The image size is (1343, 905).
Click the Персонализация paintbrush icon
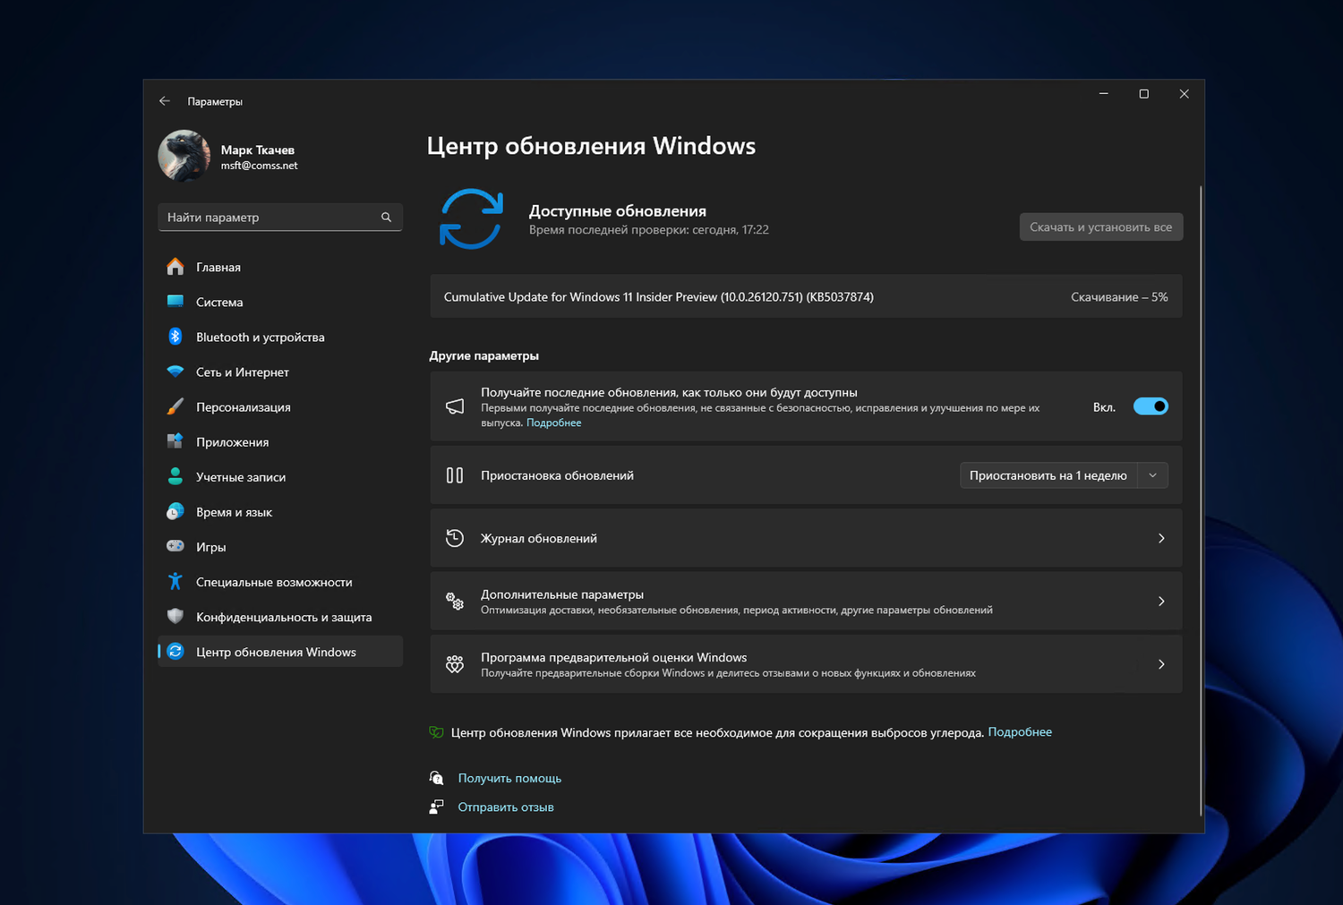coord(175,406)
